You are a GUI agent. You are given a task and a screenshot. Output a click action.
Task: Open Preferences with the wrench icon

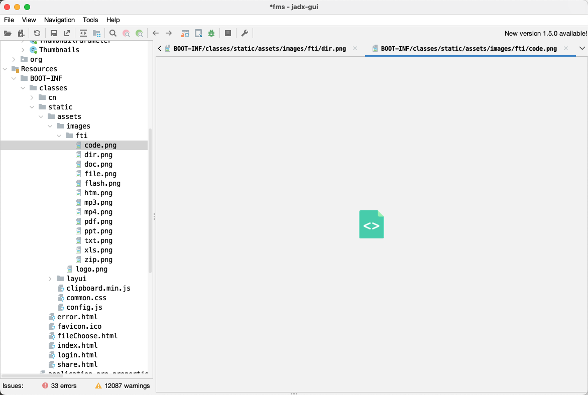tap(245, 33)
